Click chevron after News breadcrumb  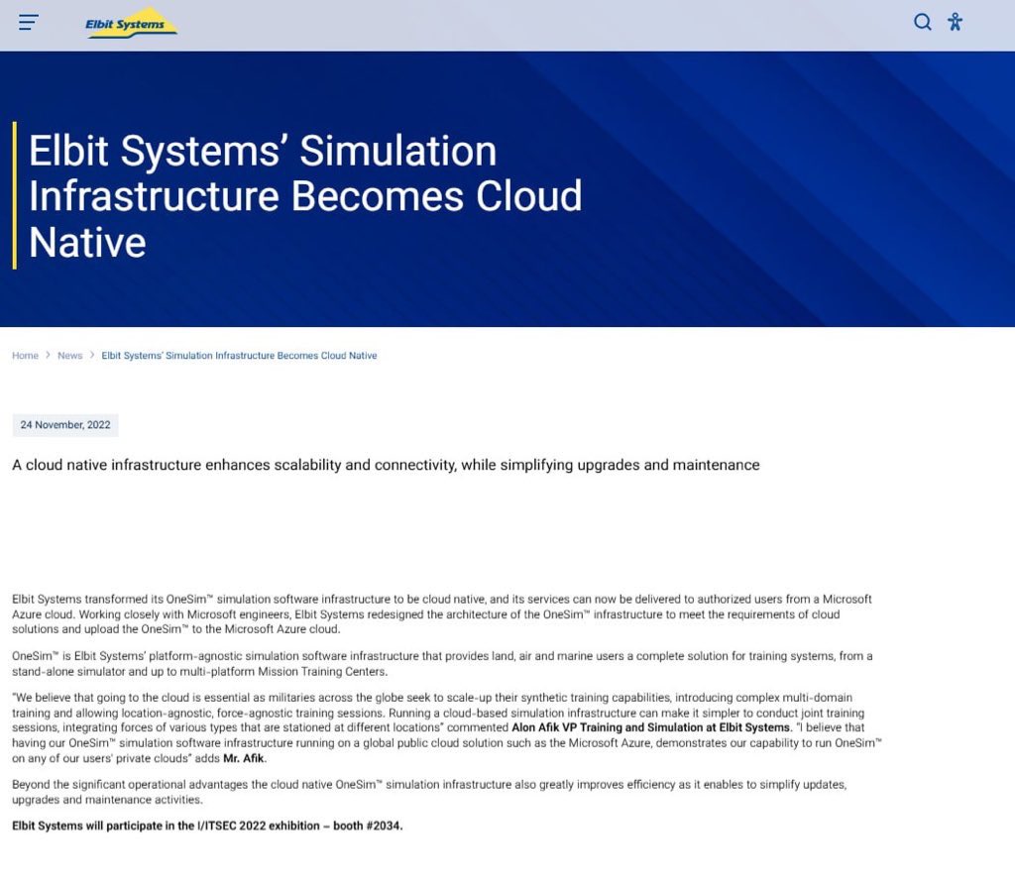(x=92, y=355)
